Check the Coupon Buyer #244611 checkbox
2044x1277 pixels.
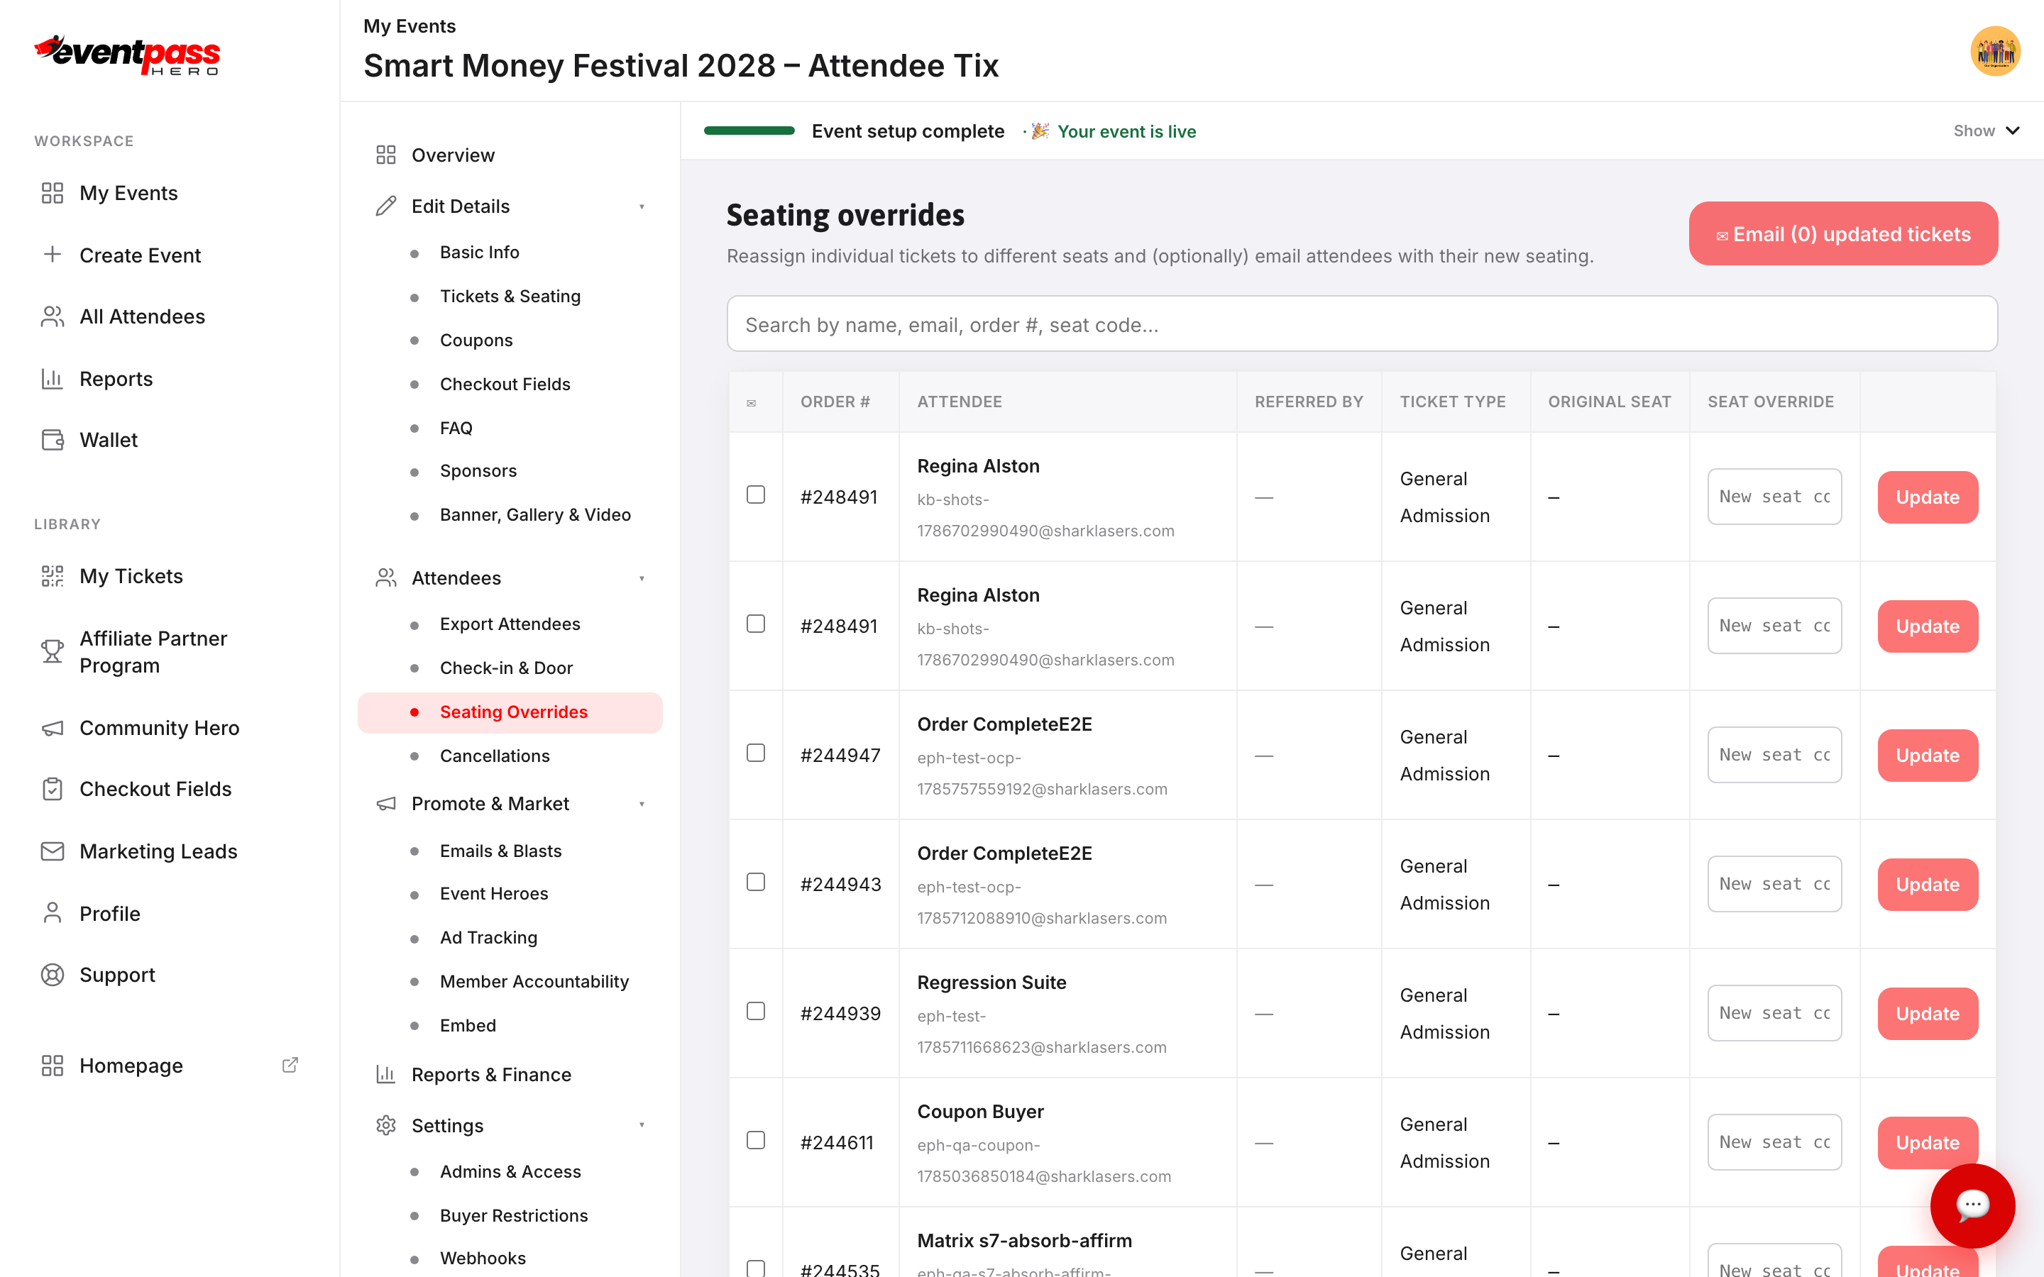pyautogui.click(x=756, y=1140)
